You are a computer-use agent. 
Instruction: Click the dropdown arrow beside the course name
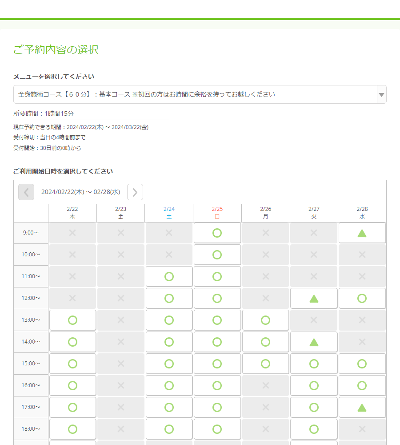click(x=381, y=94)
